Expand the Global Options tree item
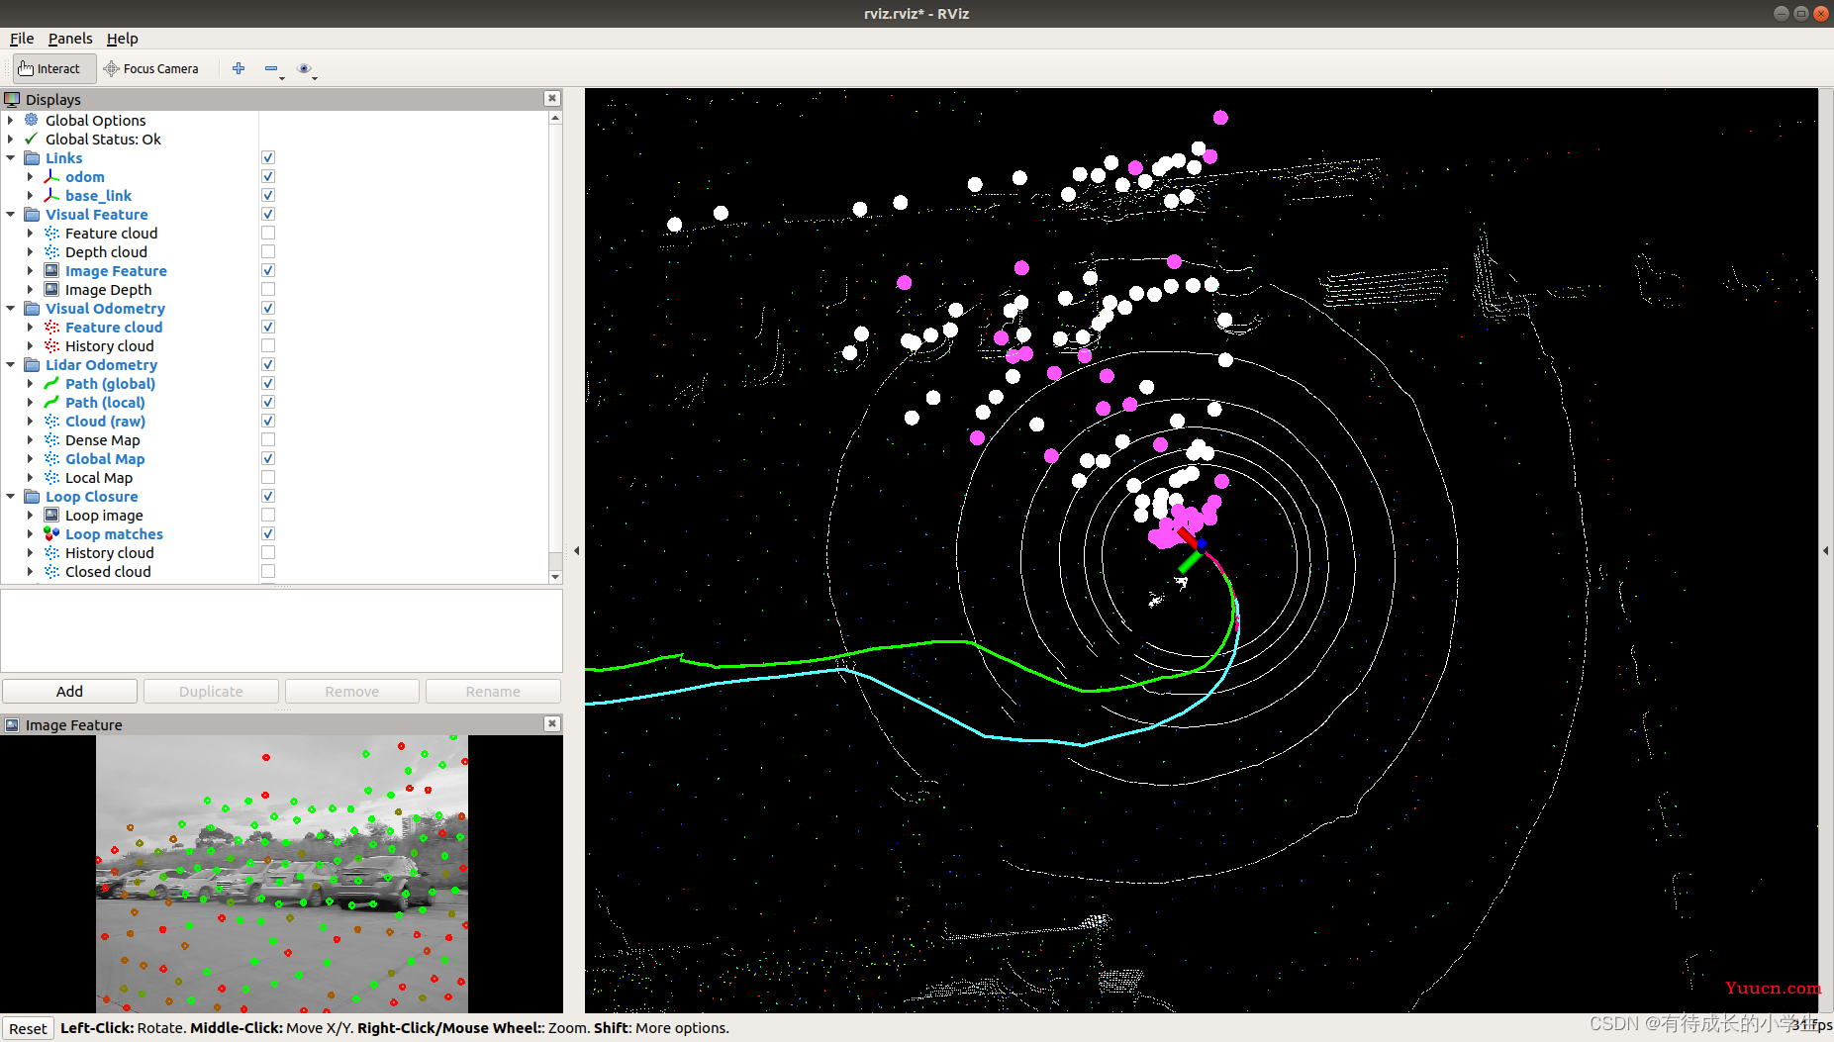 [11, 120]
